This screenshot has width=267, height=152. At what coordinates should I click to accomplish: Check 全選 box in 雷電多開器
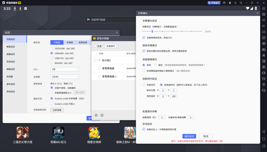pos(95,46)
